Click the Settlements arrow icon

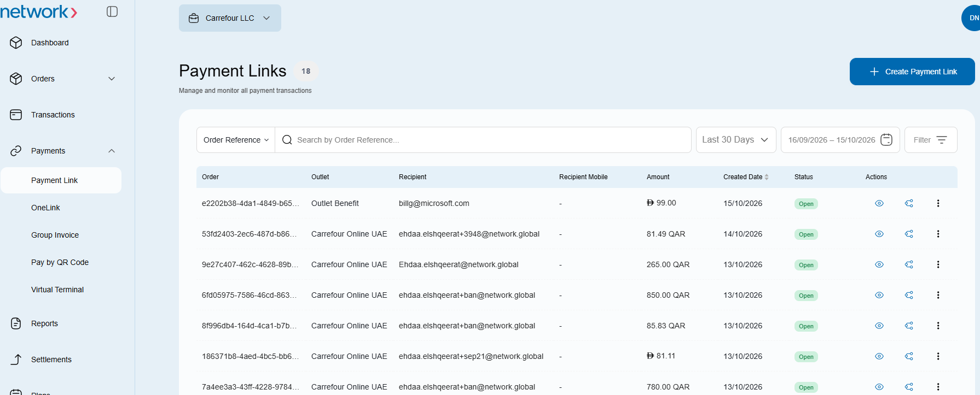click(16, 359)
